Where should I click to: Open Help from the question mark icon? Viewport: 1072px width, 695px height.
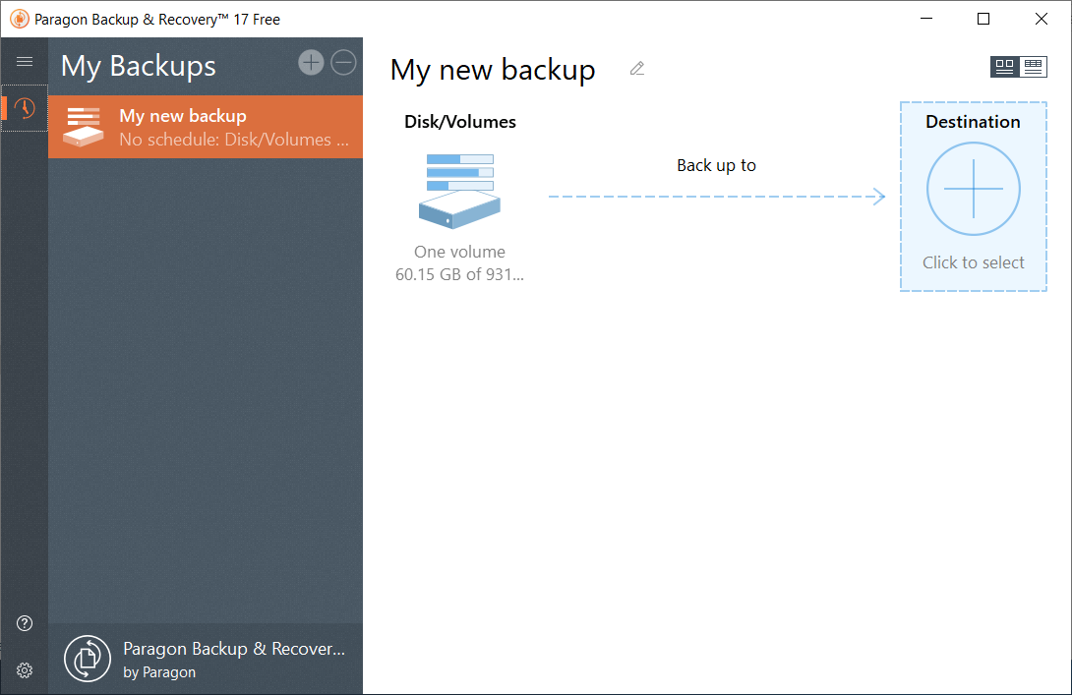point(25,623)
